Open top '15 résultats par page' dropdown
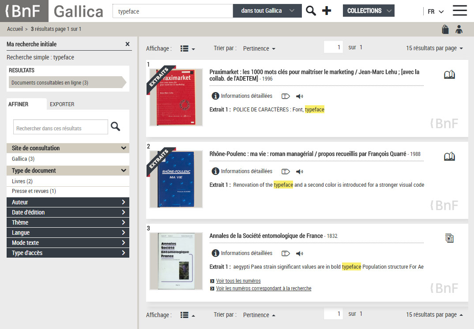Image resolution: width=474 pixels, height=329 pixels. 434,48
